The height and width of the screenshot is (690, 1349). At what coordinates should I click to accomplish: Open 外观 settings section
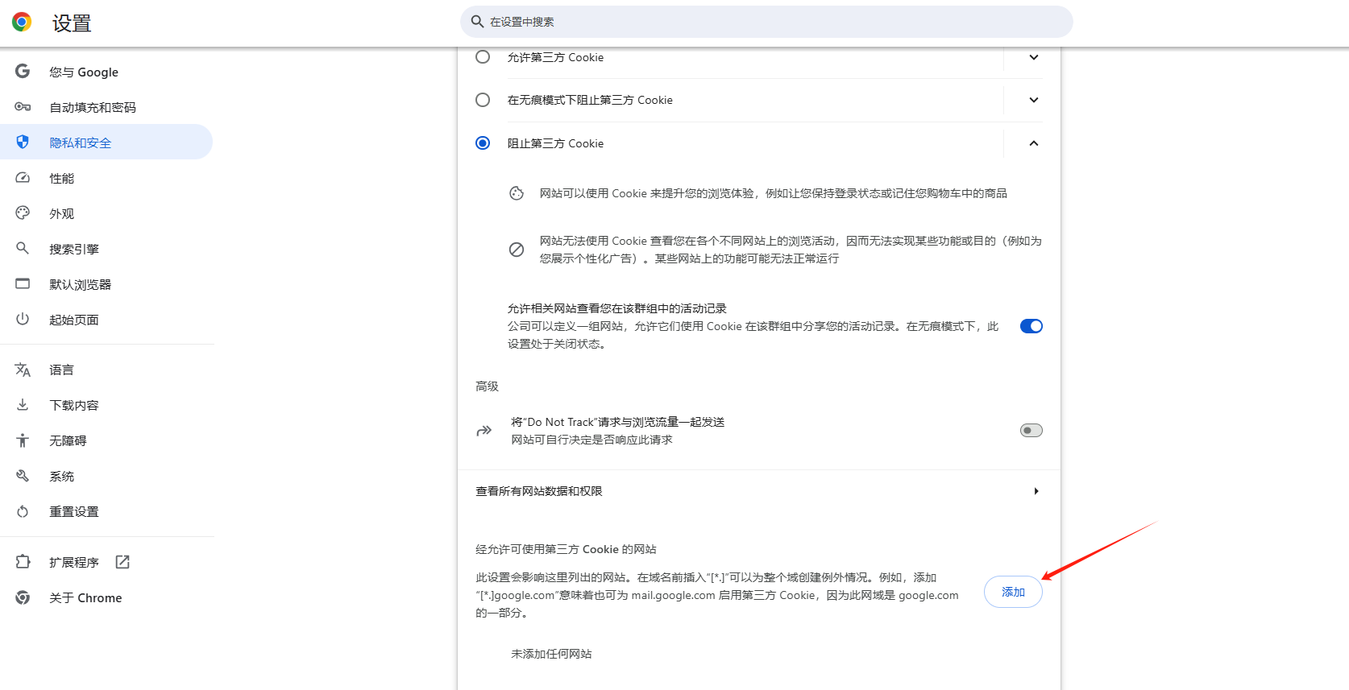tap(61, 213)
